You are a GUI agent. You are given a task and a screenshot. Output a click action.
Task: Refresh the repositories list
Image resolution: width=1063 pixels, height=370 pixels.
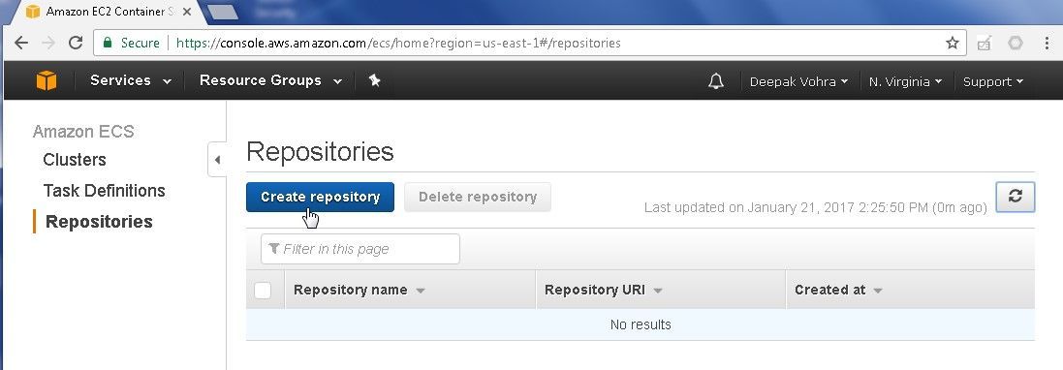coord(1015,197)
